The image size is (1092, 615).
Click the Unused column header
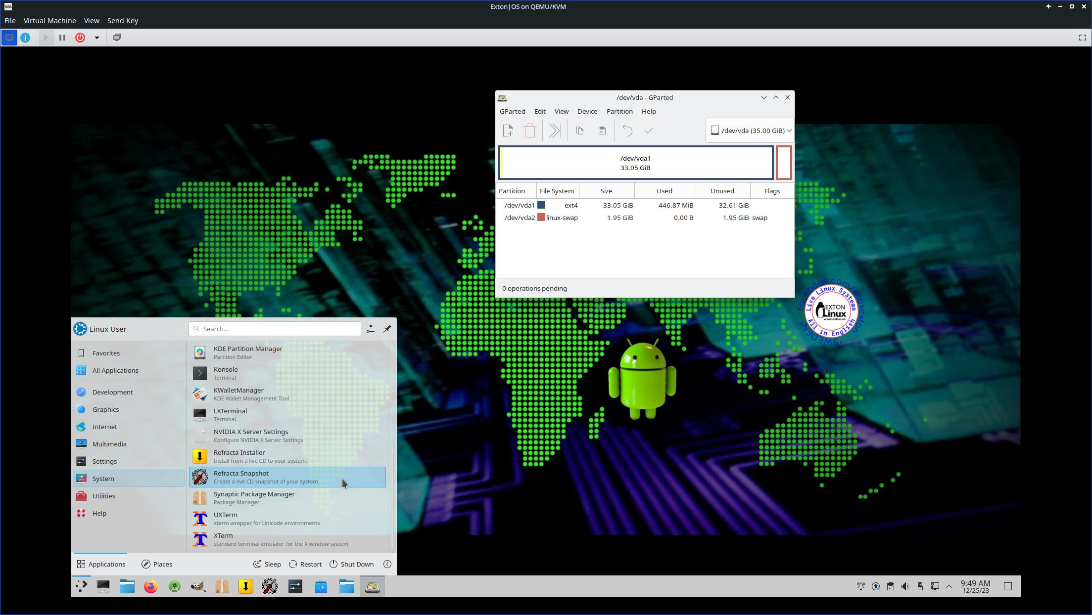tap(722, 191)
